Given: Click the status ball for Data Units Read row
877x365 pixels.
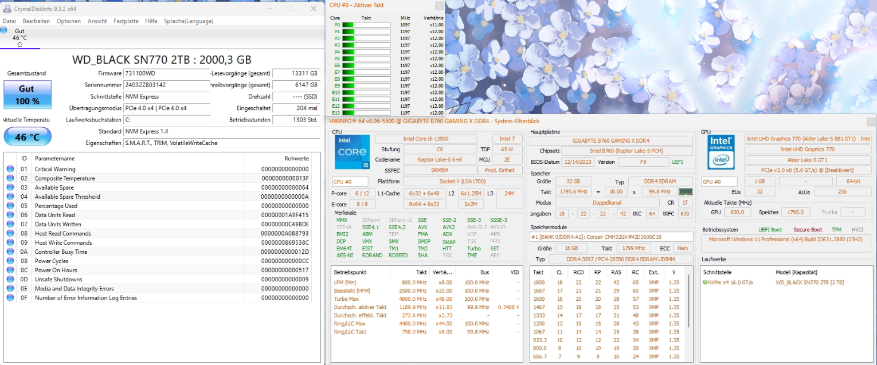Looking at the screenshot, I should (10, 215).
